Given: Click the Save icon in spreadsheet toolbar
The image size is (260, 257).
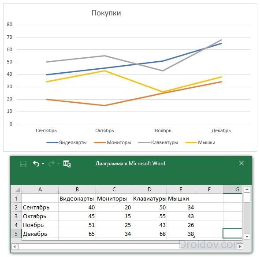Looking at the screenshot, I should coord(23,164).
